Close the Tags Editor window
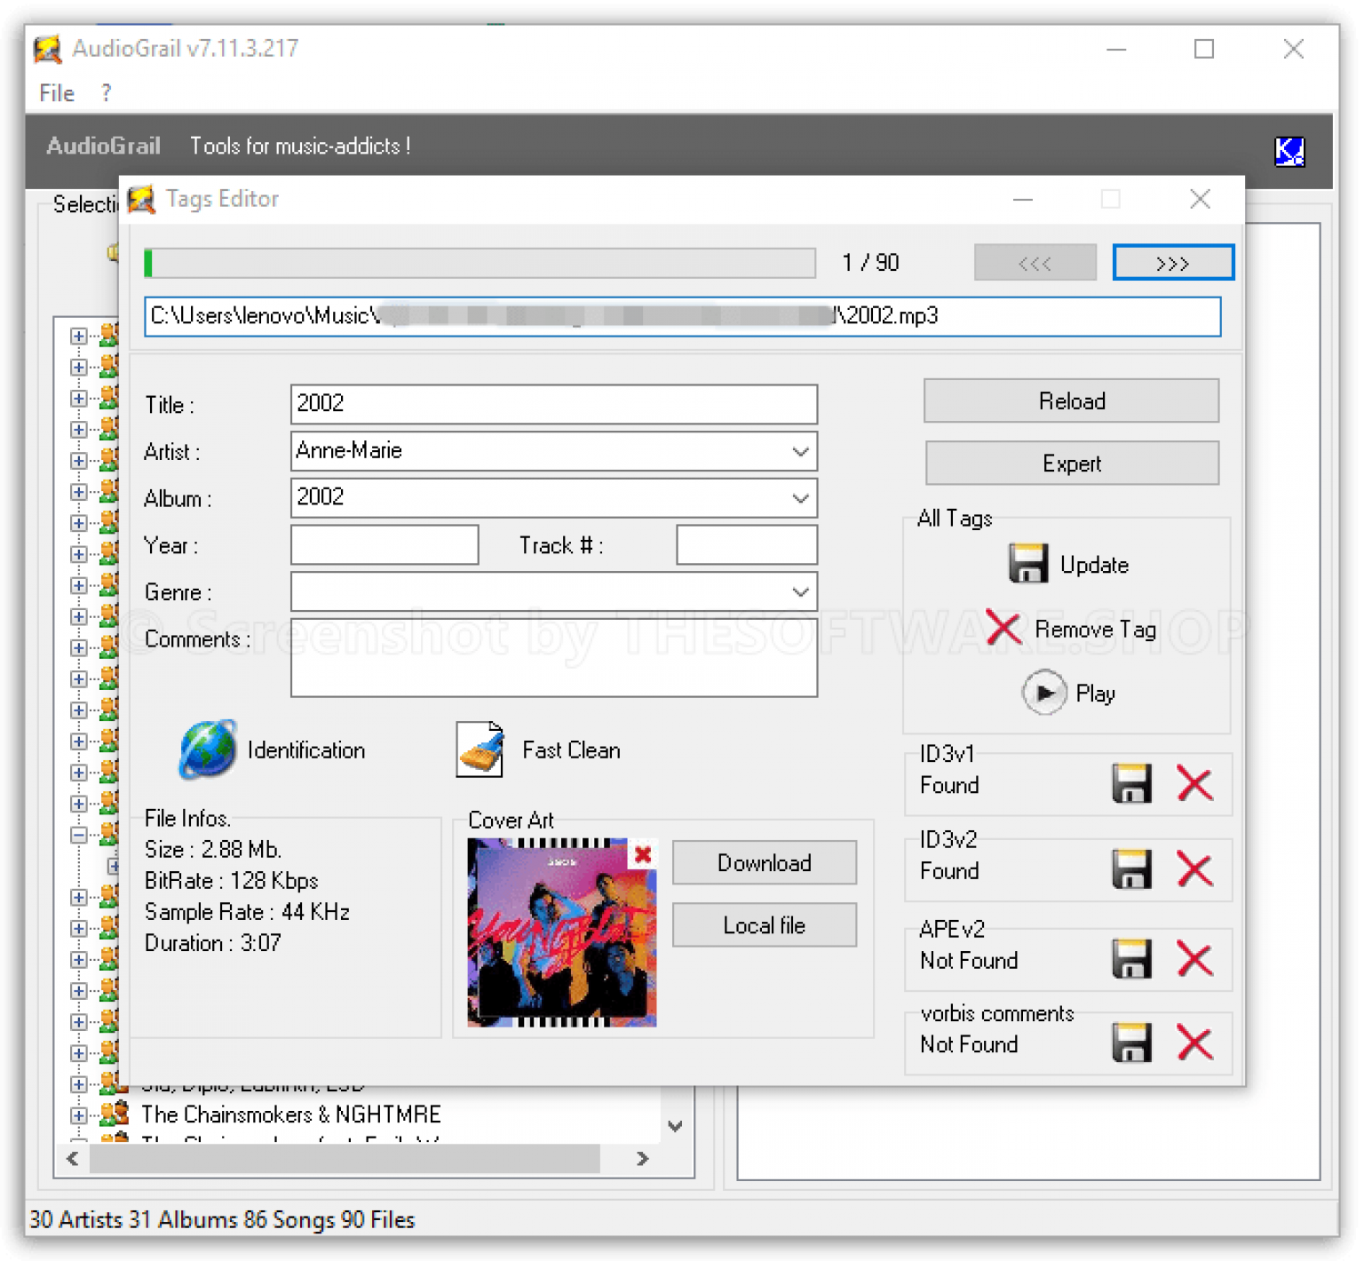The height and width of the screenshot is (1261, 1364). pyautogui.click(x=1200, y=199)
